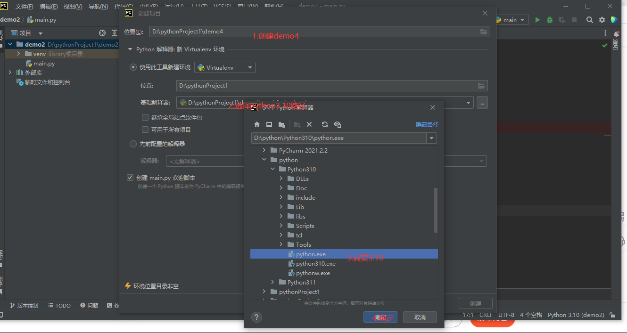Expand the 外部库 node in project panel
Image resolution: width=627 pixels, height=333 pixels.
[x=10, y=73]
